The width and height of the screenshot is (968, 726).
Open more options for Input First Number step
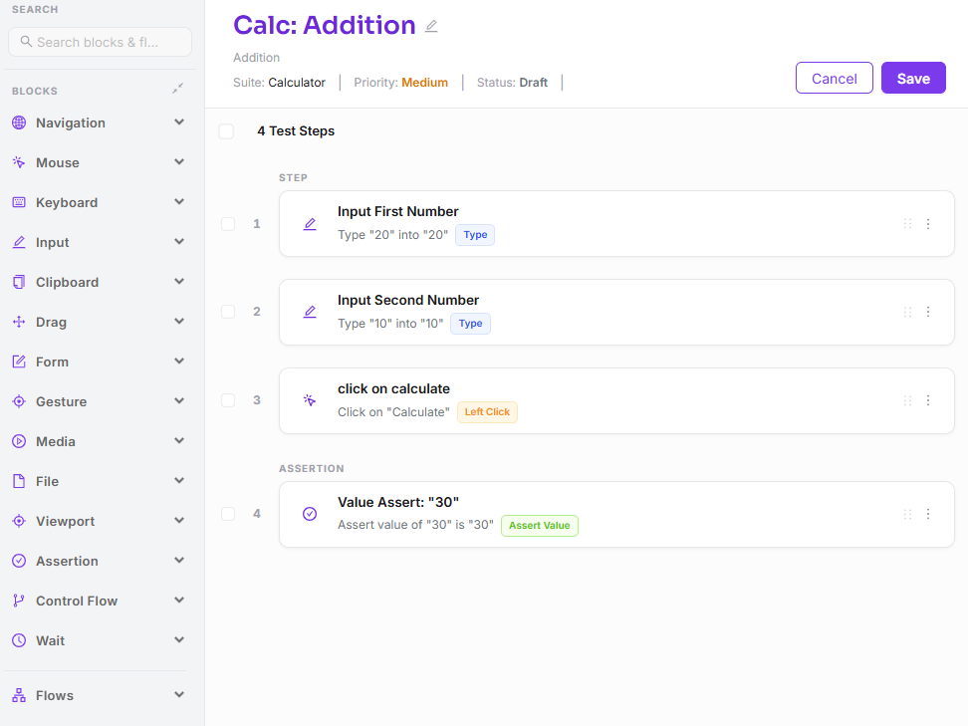click(x=928, y=224)
